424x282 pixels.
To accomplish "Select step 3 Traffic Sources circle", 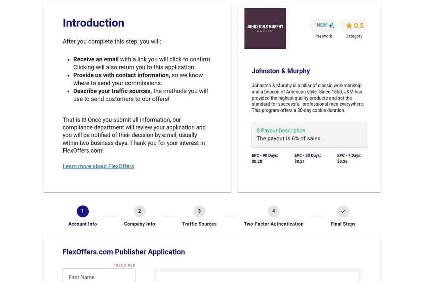I will (199, 211).
